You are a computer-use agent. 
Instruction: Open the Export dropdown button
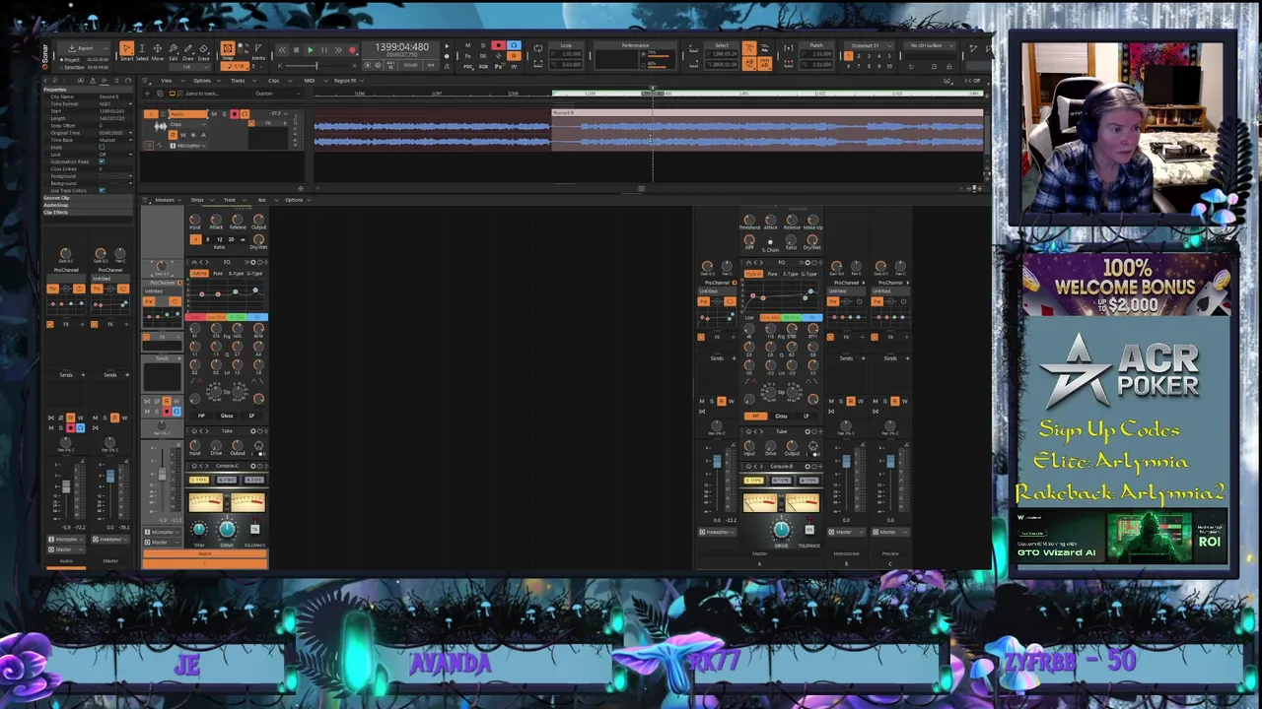point(87,48)
